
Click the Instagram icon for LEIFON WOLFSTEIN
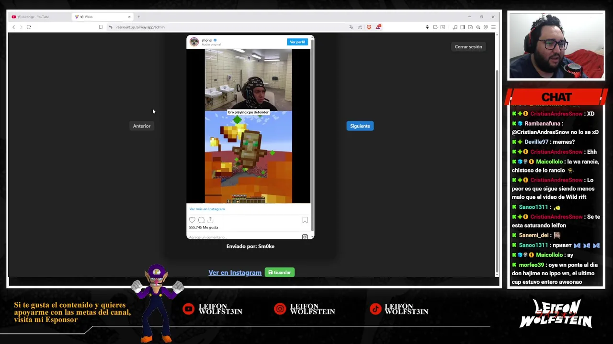pyautogui.click(x=280, y=309)
